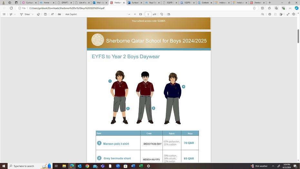
Task: Open Collections icon
Action: (276, 8)
